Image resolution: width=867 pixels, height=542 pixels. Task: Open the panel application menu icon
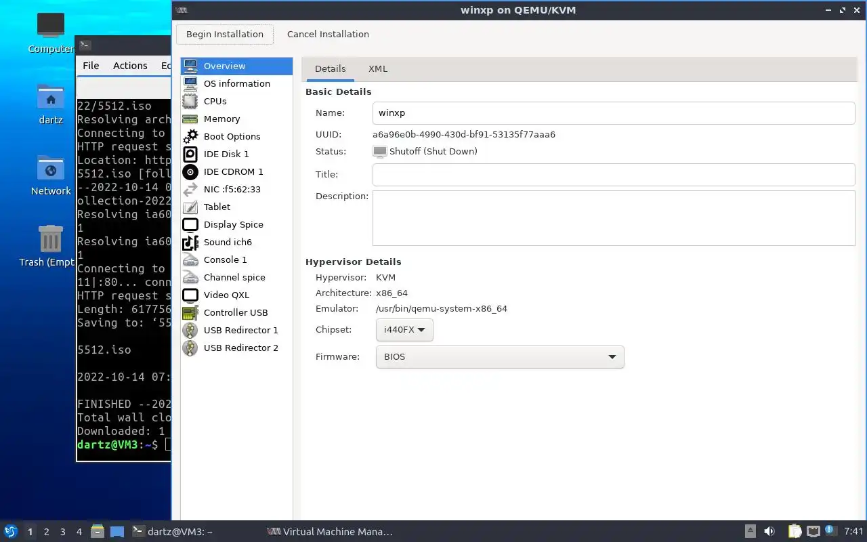click(11, 532)
